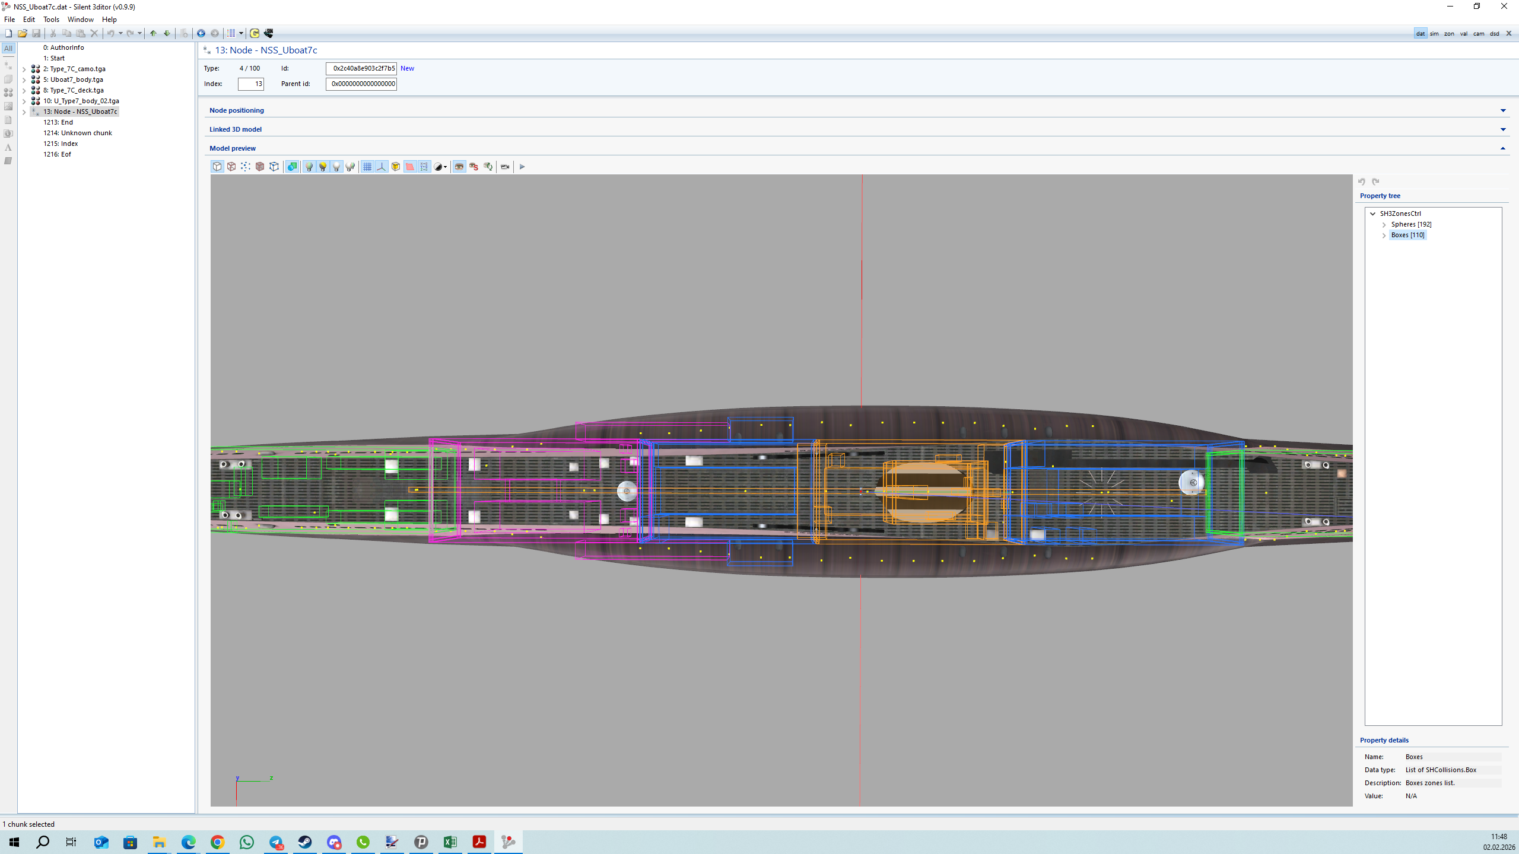
Task: Select Spheres [192] in property tree
Action: (x=1411, y=224)
